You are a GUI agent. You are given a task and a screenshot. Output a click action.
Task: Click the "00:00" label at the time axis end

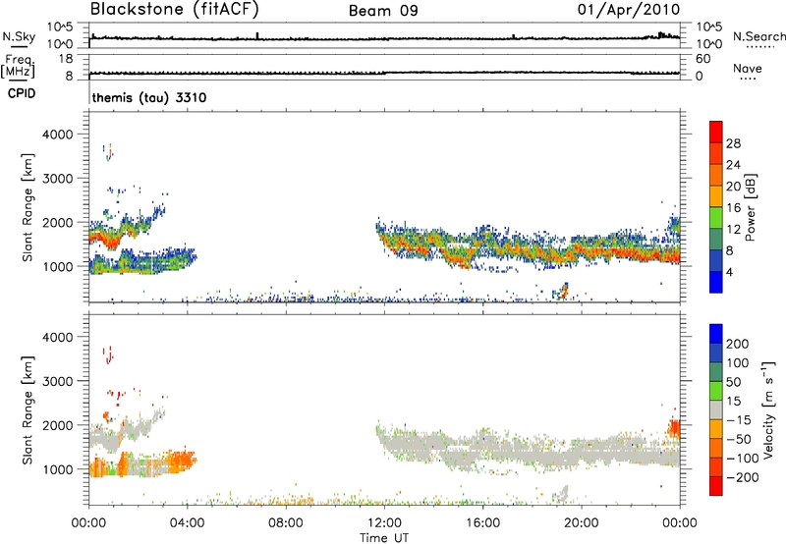(x=680, y=523)
